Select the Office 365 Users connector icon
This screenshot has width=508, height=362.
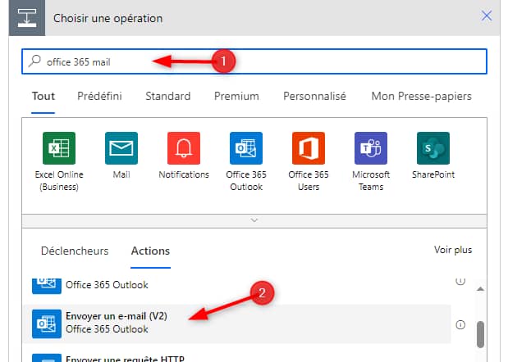pos(309,148)
